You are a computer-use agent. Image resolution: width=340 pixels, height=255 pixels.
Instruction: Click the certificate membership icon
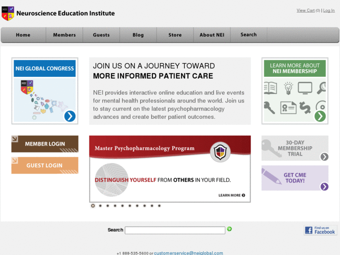click(288, 108)
